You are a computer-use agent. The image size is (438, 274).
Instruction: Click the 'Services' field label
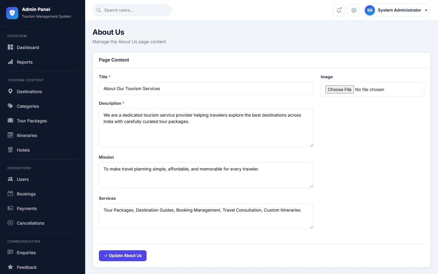(107, 198)
